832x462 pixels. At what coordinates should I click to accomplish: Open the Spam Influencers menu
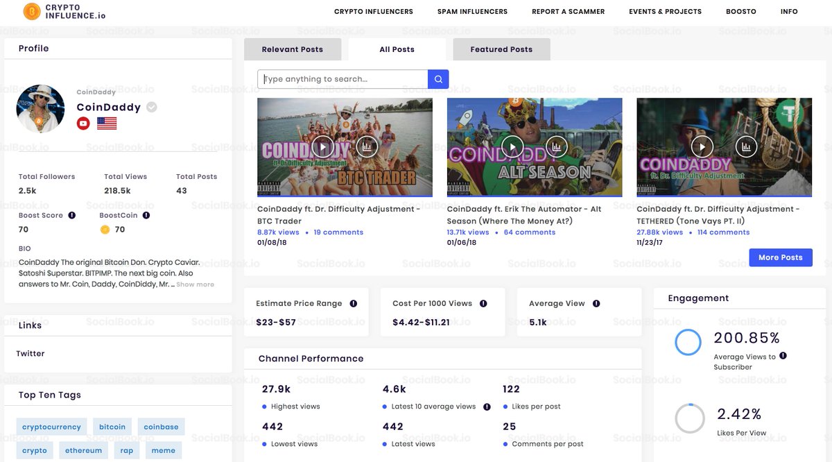(472, 12)
